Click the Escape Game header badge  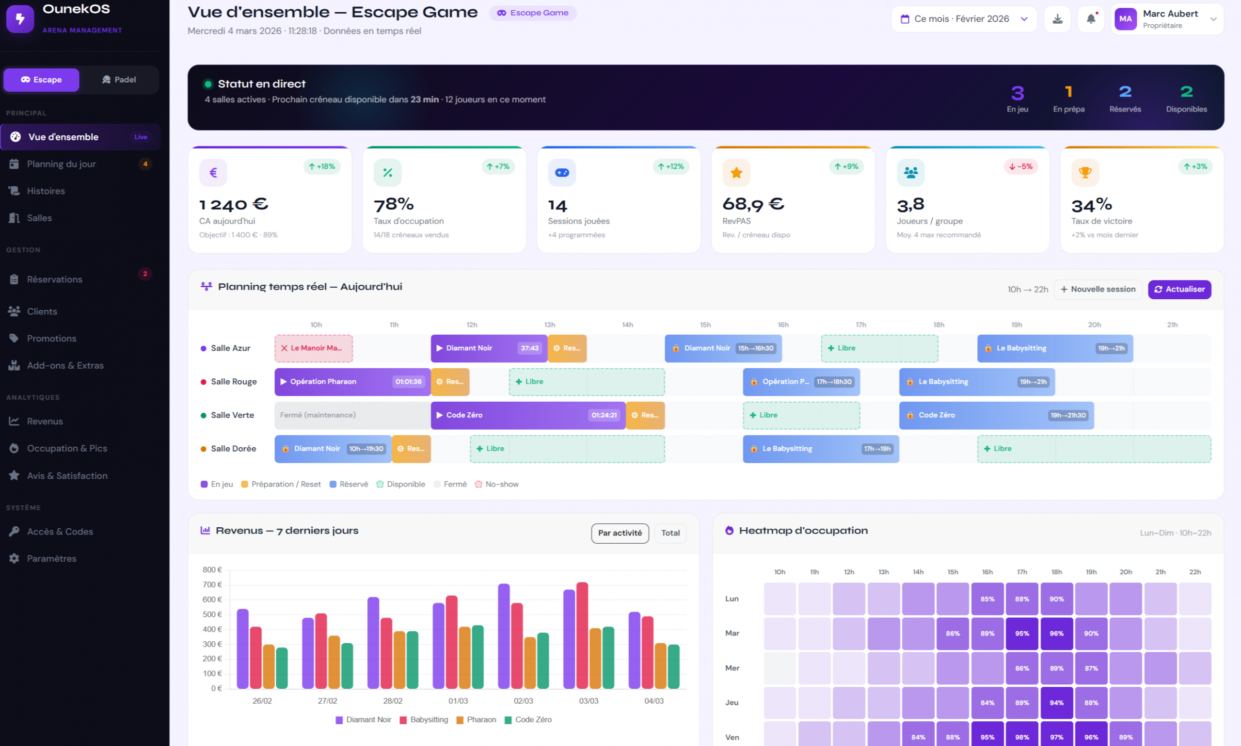533,13
